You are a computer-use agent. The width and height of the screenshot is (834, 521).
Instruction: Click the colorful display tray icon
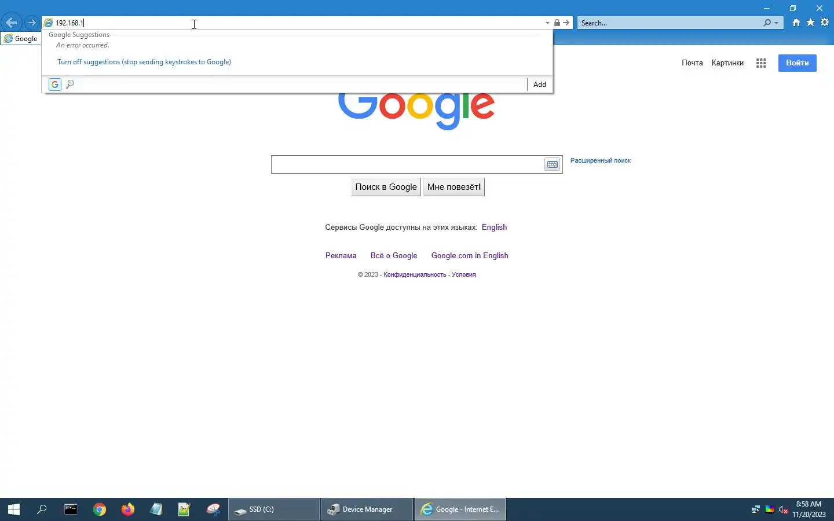[770, 509]
